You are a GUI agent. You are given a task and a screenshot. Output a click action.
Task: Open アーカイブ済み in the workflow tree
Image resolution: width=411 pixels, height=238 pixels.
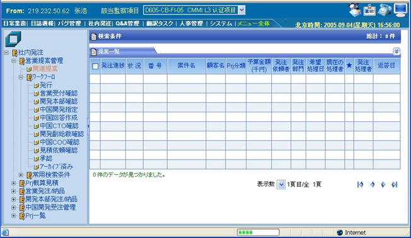[56, 167]
